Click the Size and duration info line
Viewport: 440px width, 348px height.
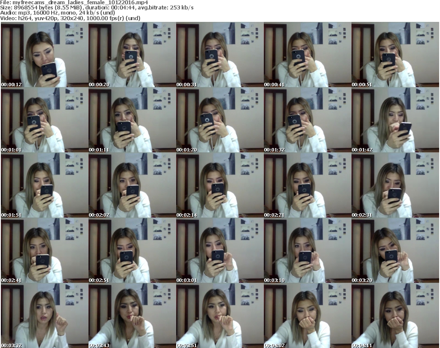pos(97,8)
